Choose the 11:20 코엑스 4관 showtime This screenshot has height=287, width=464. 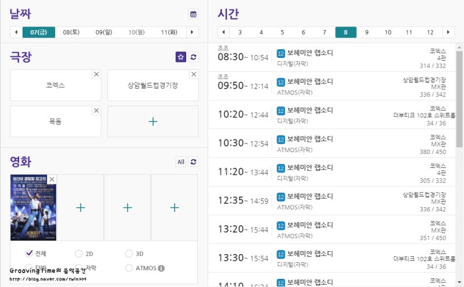coord(332,172)
